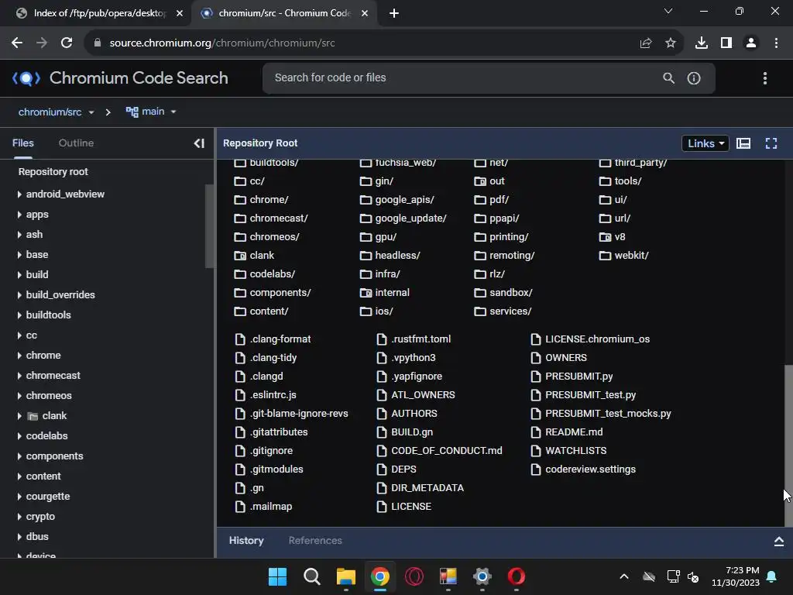Bookmark this page with the star icon
This screenshot has height=595, width=793.
[x=671, y=43]
